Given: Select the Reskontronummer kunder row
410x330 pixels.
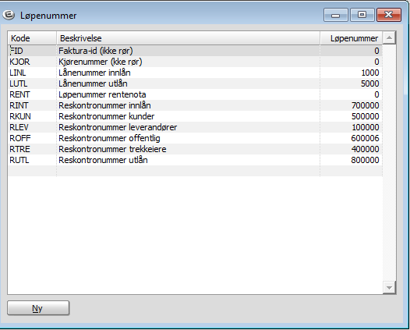Looking at the screenshot, I should (195, 116).
